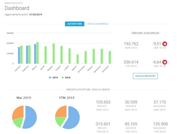
Task: Click the green Agosto 2018 bar
Action: 77,59
